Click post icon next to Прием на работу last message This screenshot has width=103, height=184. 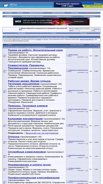click(x=67, y=55)
